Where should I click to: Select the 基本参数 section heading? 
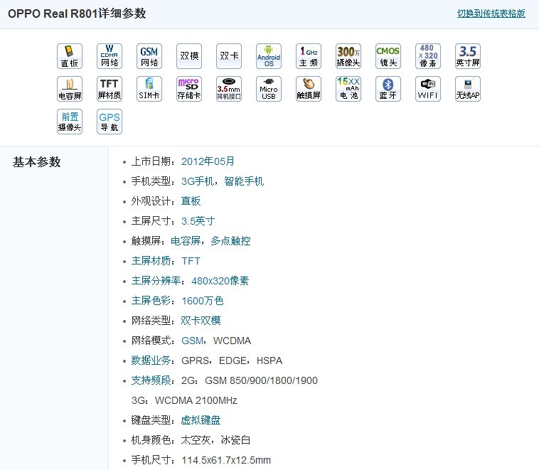pyautogui.click(x=37, y=162)
